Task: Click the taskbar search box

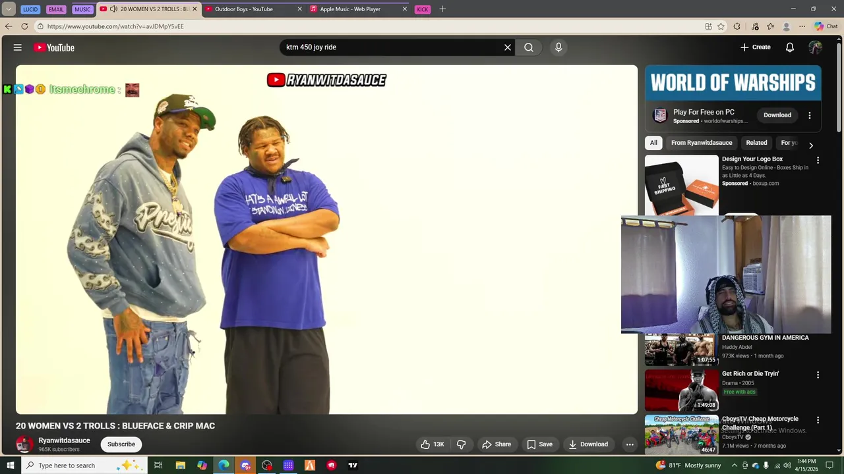Action: pyautogui.click(x=86, y=465)
